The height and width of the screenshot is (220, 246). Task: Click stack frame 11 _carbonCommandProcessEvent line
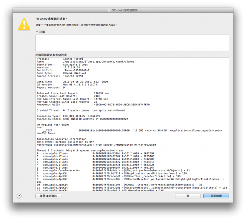click(x=132, y=187)
